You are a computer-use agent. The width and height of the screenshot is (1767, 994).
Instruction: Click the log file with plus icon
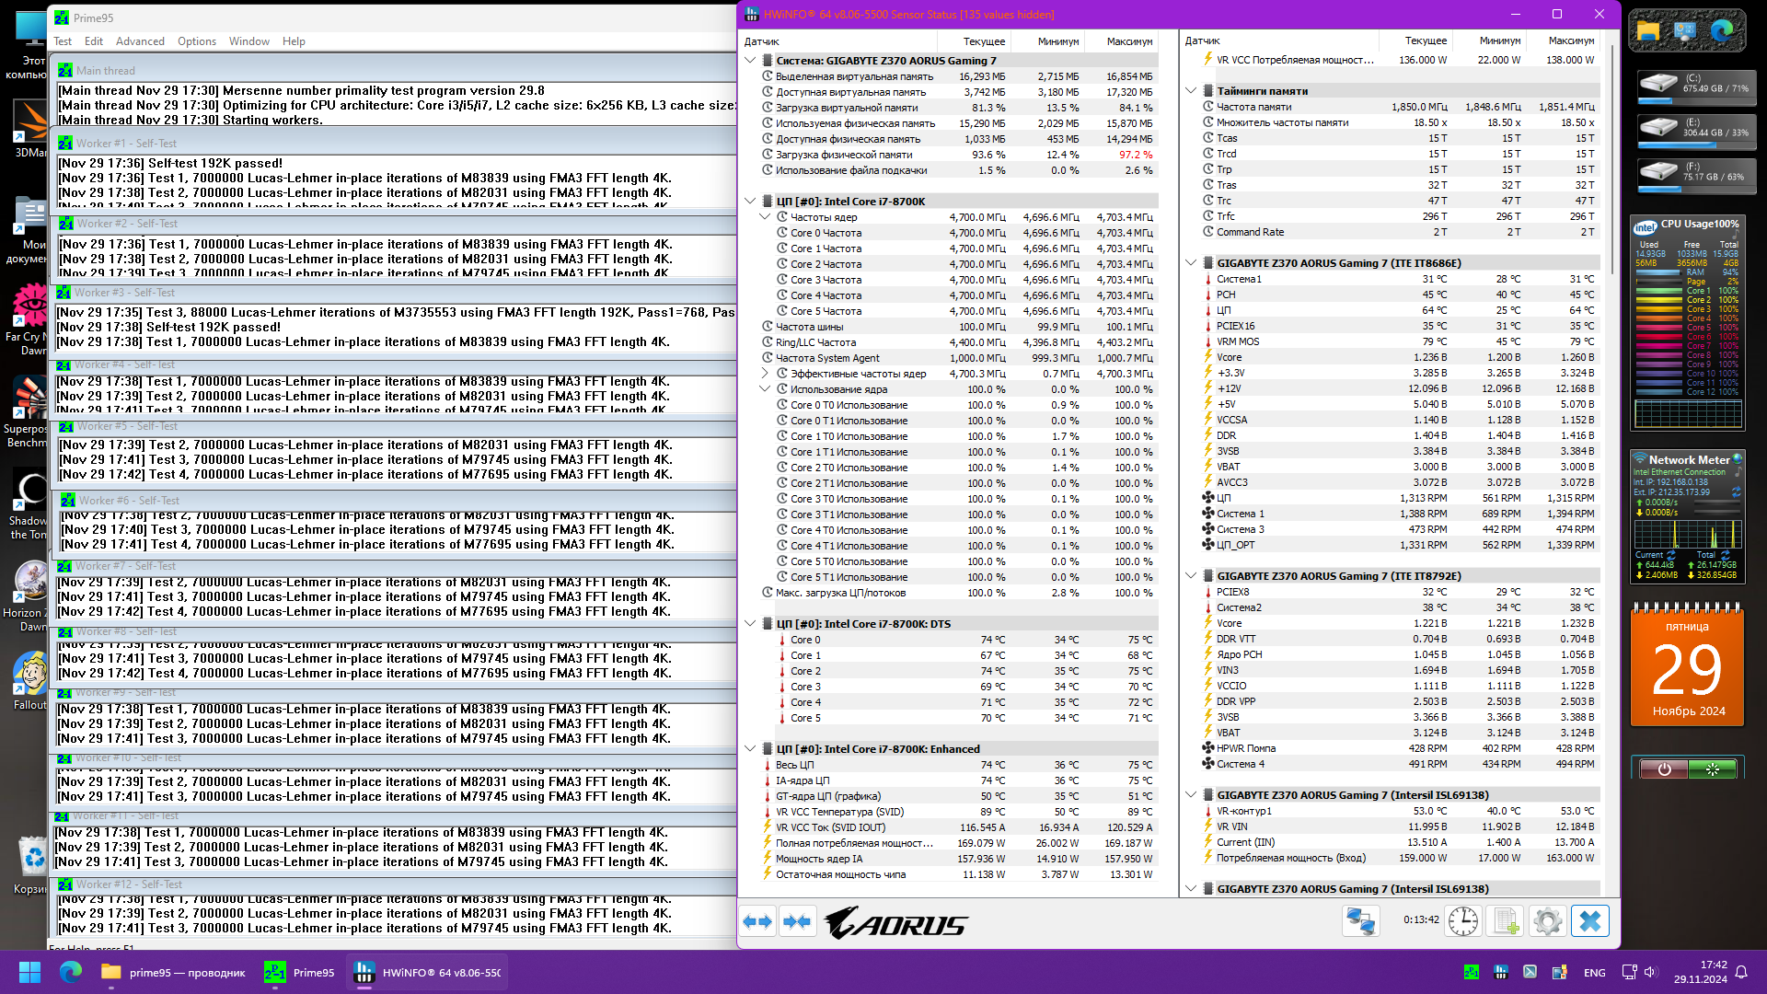coord(1506,921)
